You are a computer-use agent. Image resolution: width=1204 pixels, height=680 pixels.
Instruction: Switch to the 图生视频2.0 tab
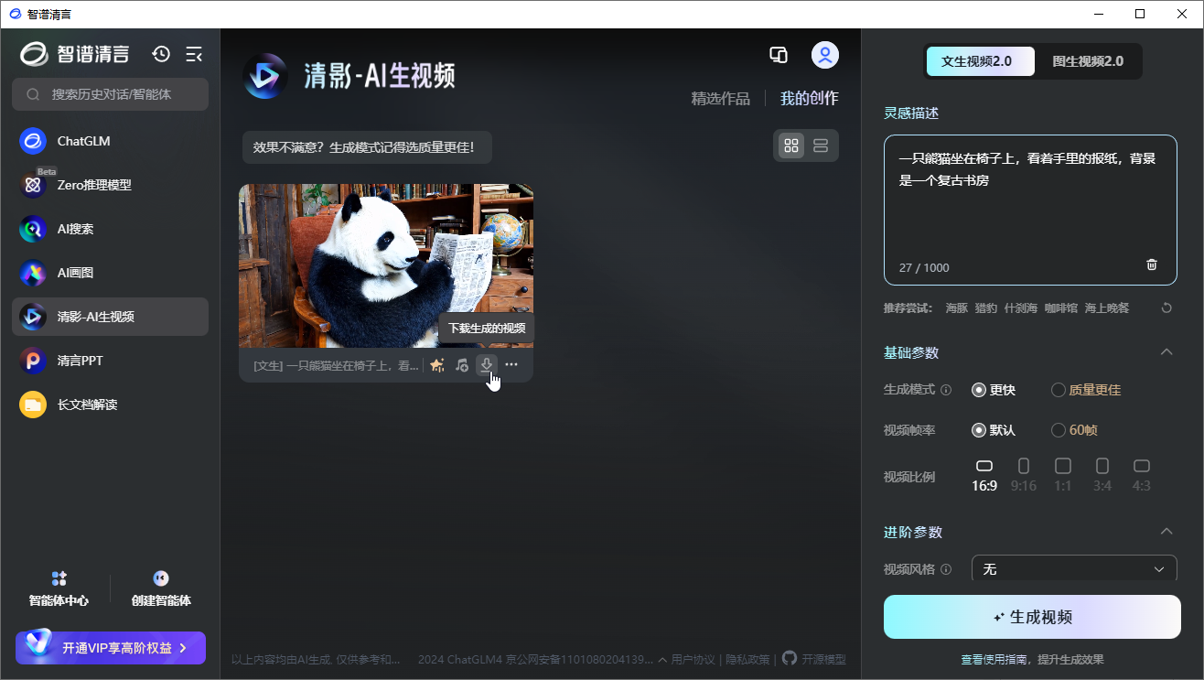(1089, 61)
